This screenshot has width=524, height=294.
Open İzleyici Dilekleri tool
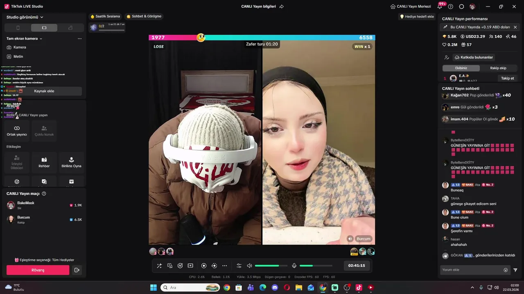tap(17, 163)
